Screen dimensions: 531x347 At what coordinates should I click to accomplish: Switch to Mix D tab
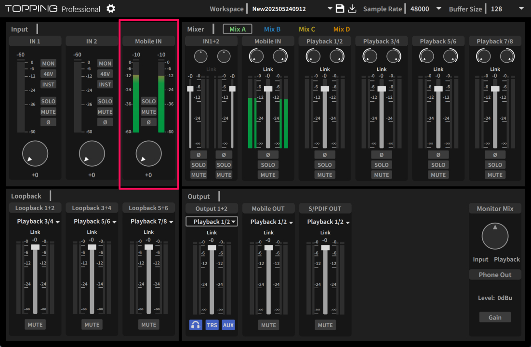(x=341, y=29)
